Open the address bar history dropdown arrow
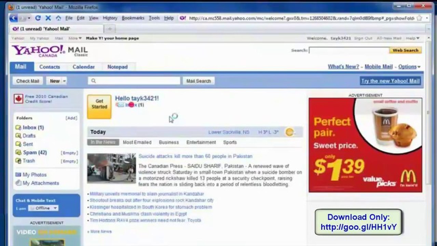Viewport: 437px width, 246px height. tap(427, 18)
